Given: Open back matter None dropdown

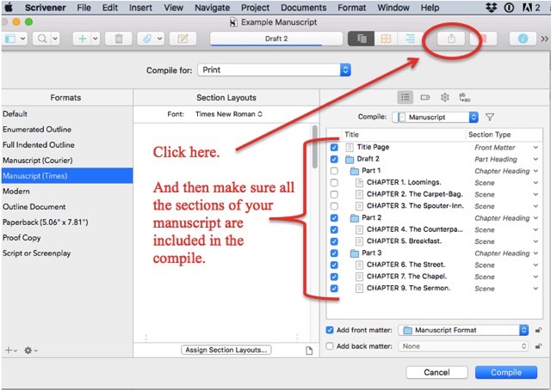Looking at the screenshot, I should tap(463, 346).
